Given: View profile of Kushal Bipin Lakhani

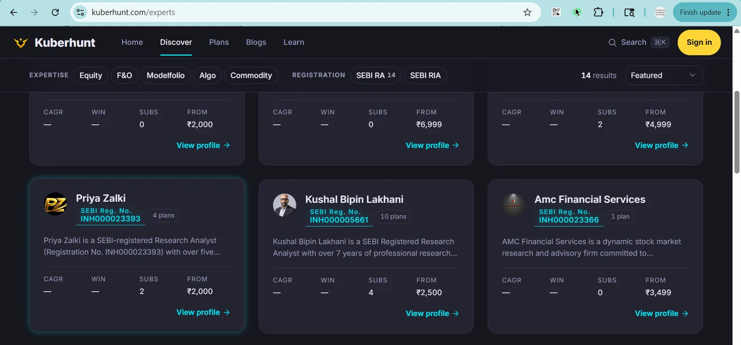Looking at the screenshot, I should click(432, 314).
